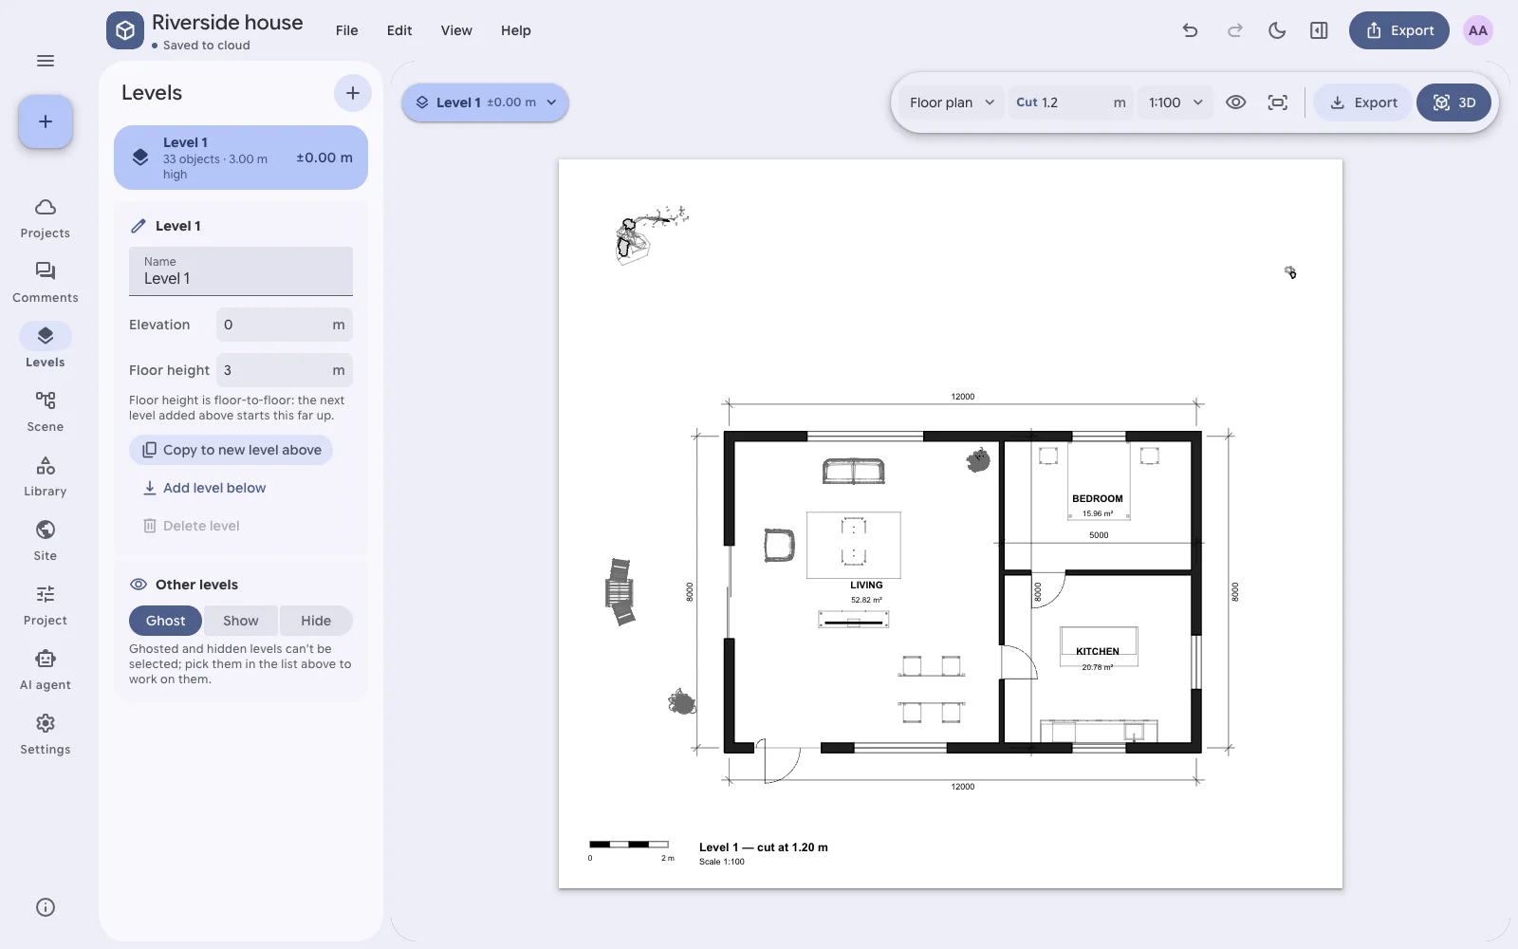Open Project settings sliders panel
1518x949 pixels.
point(46,606)
